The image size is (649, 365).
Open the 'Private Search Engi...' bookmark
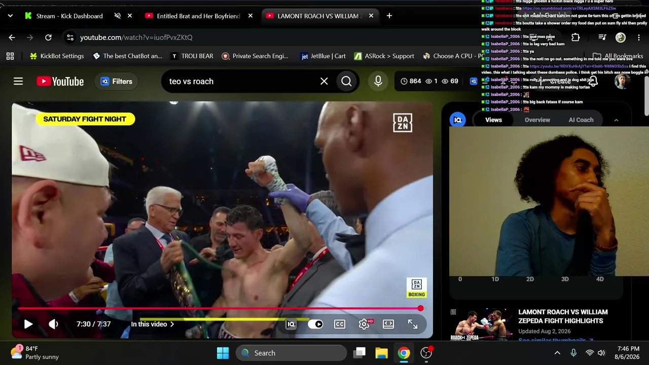(x=255, y=56)
